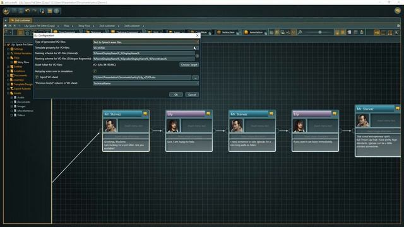This screenshot has width=404, height=227.
Task: Click the Undo arrow icon
Action: click(27, 11)
